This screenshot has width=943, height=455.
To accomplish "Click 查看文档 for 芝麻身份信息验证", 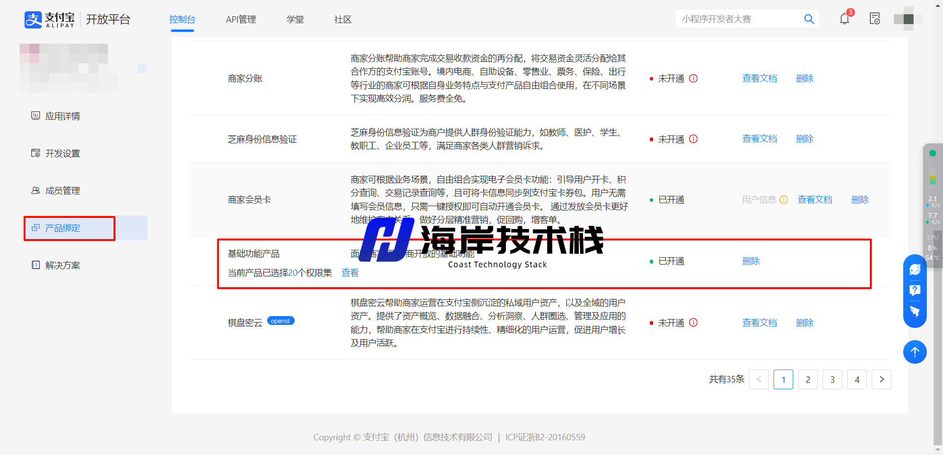I will click(759, 139).
